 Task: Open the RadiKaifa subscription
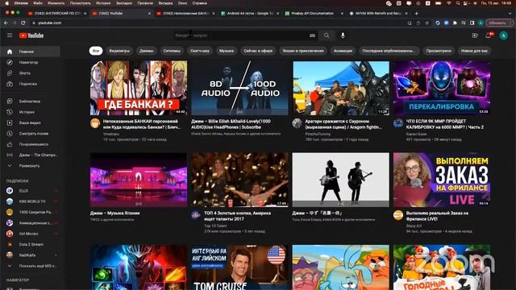31,255
